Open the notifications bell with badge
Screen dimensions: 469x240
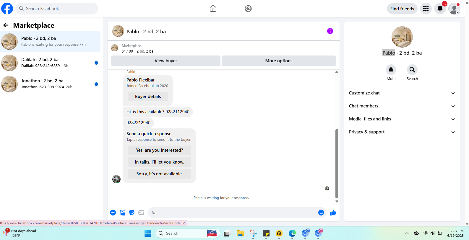click(x=440, y=9)
